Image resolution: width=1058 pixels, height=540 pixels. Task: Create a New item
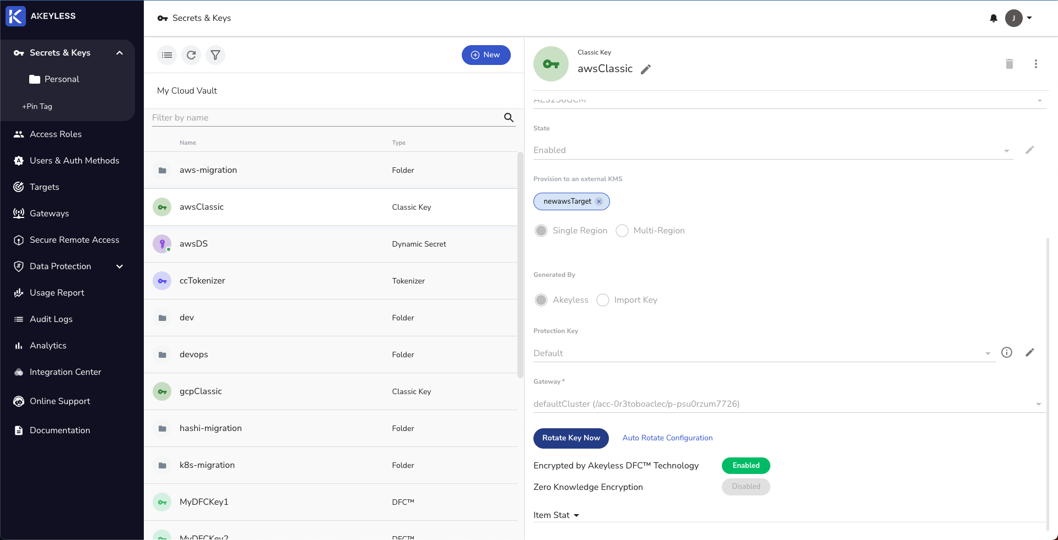pos(486,55)
